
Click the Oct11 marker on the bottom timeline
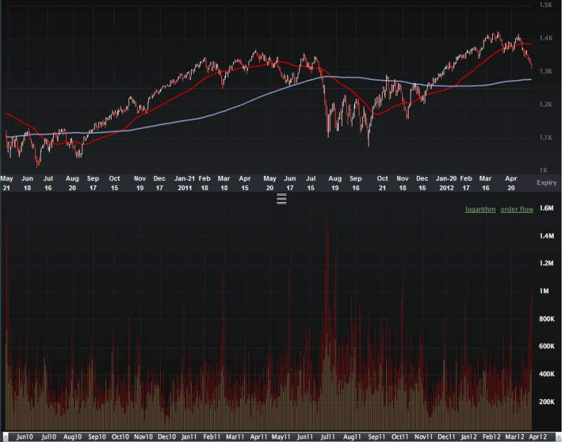[x=399, y=437]
